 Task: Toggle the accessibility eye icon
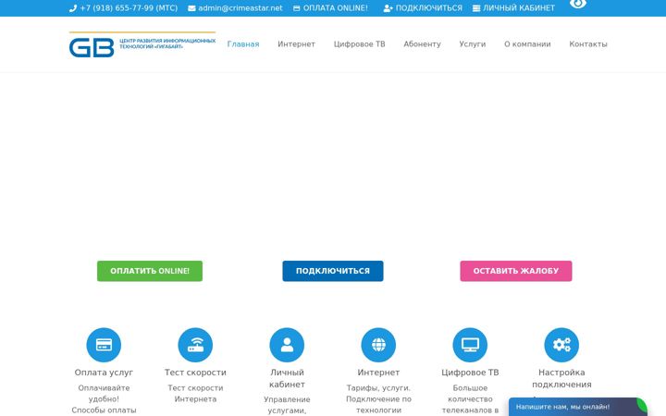click(x=578, y=4)
